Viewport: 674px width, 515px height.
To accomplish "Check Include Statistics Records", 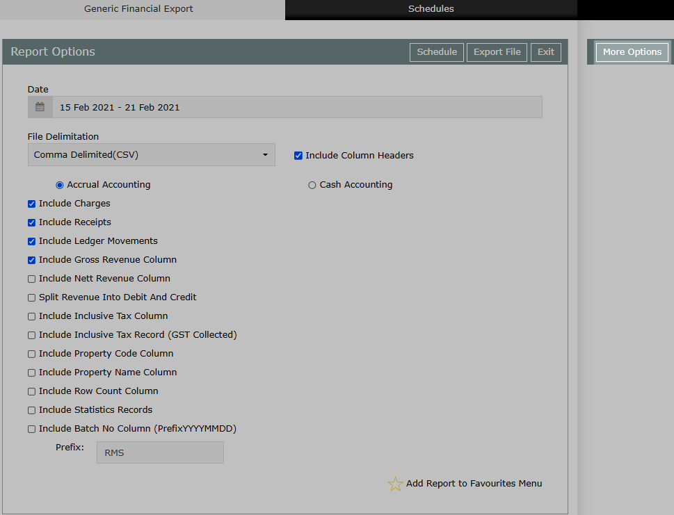I will click(x=31, y=411).
